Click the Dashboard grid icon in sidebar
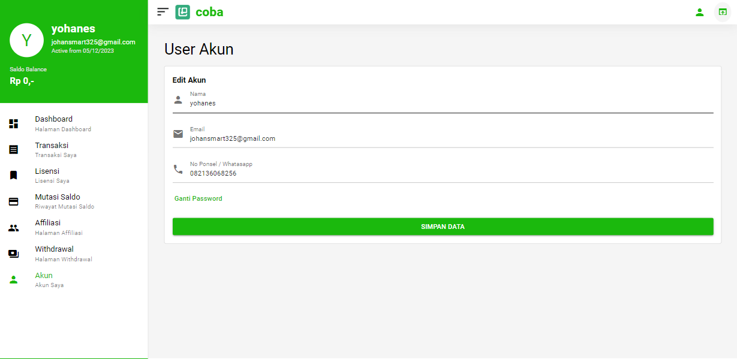Viewport: 737px width, 359px height. [x=14, y=123]
